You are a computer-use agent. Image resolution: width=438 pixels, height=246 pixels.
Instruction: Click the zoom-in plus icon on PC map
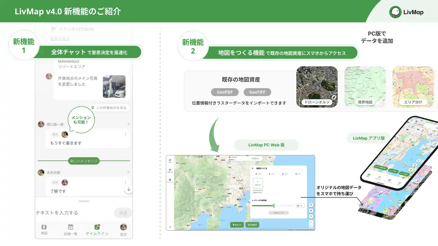coord(311,221)
